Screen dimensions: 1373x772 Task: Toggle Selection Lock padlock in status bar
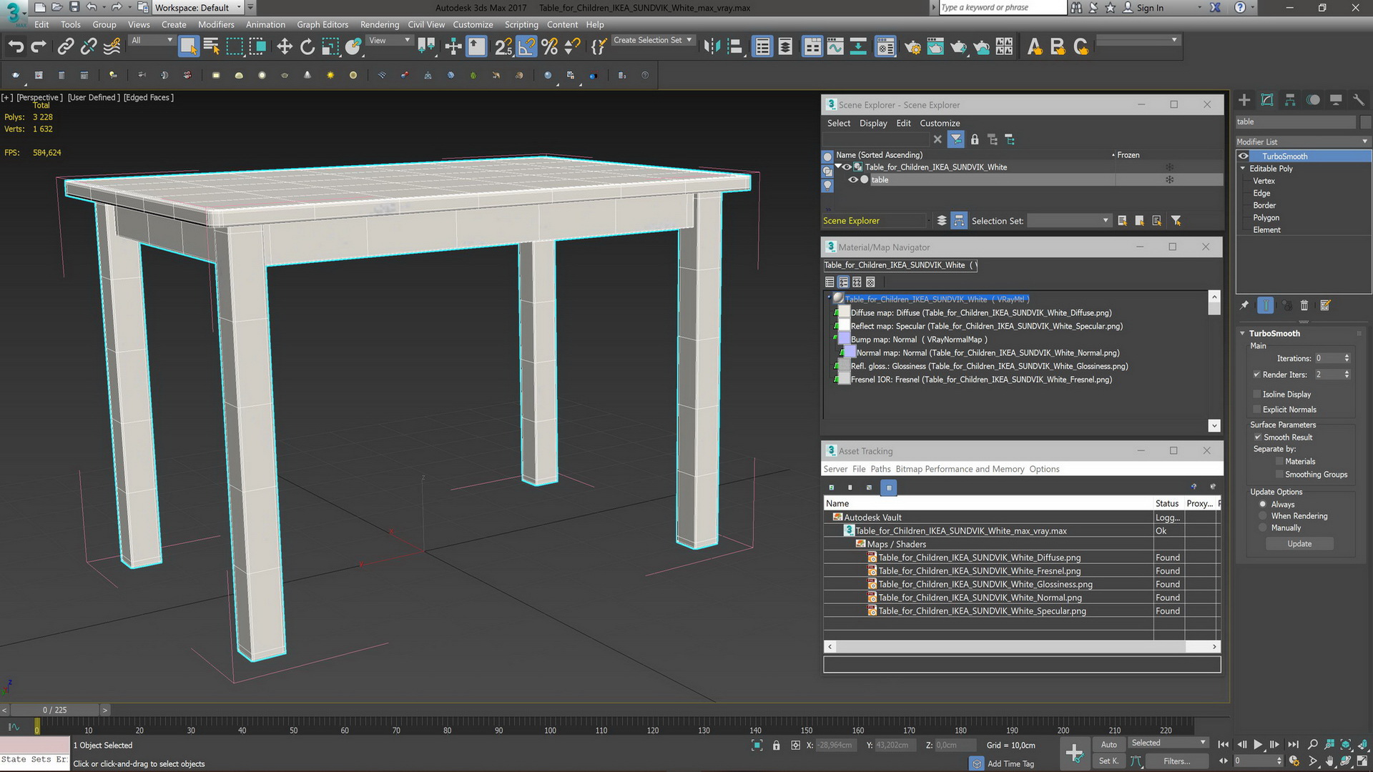(x=777, y=745)
